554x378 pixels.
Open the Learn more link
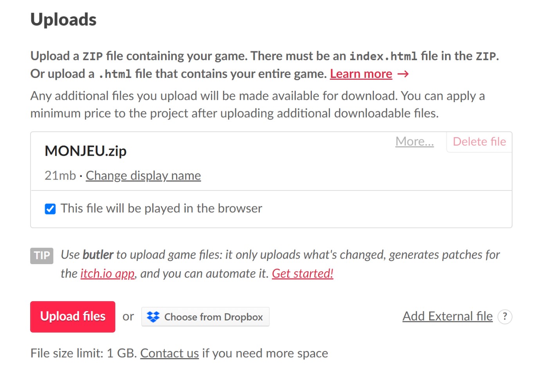[x=361, y=74]
